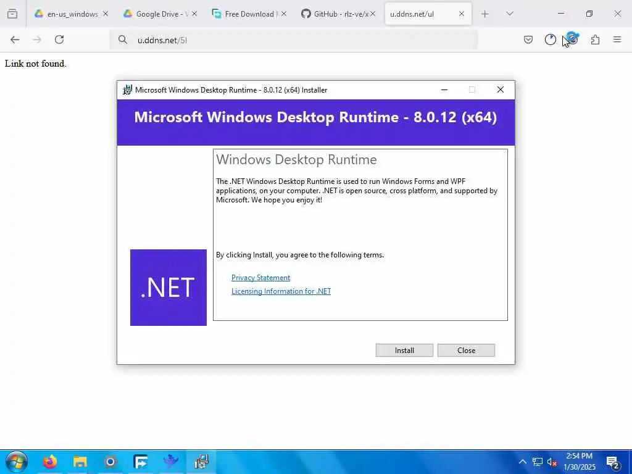Minimize the .NET installer dialog

click(444, 89)
